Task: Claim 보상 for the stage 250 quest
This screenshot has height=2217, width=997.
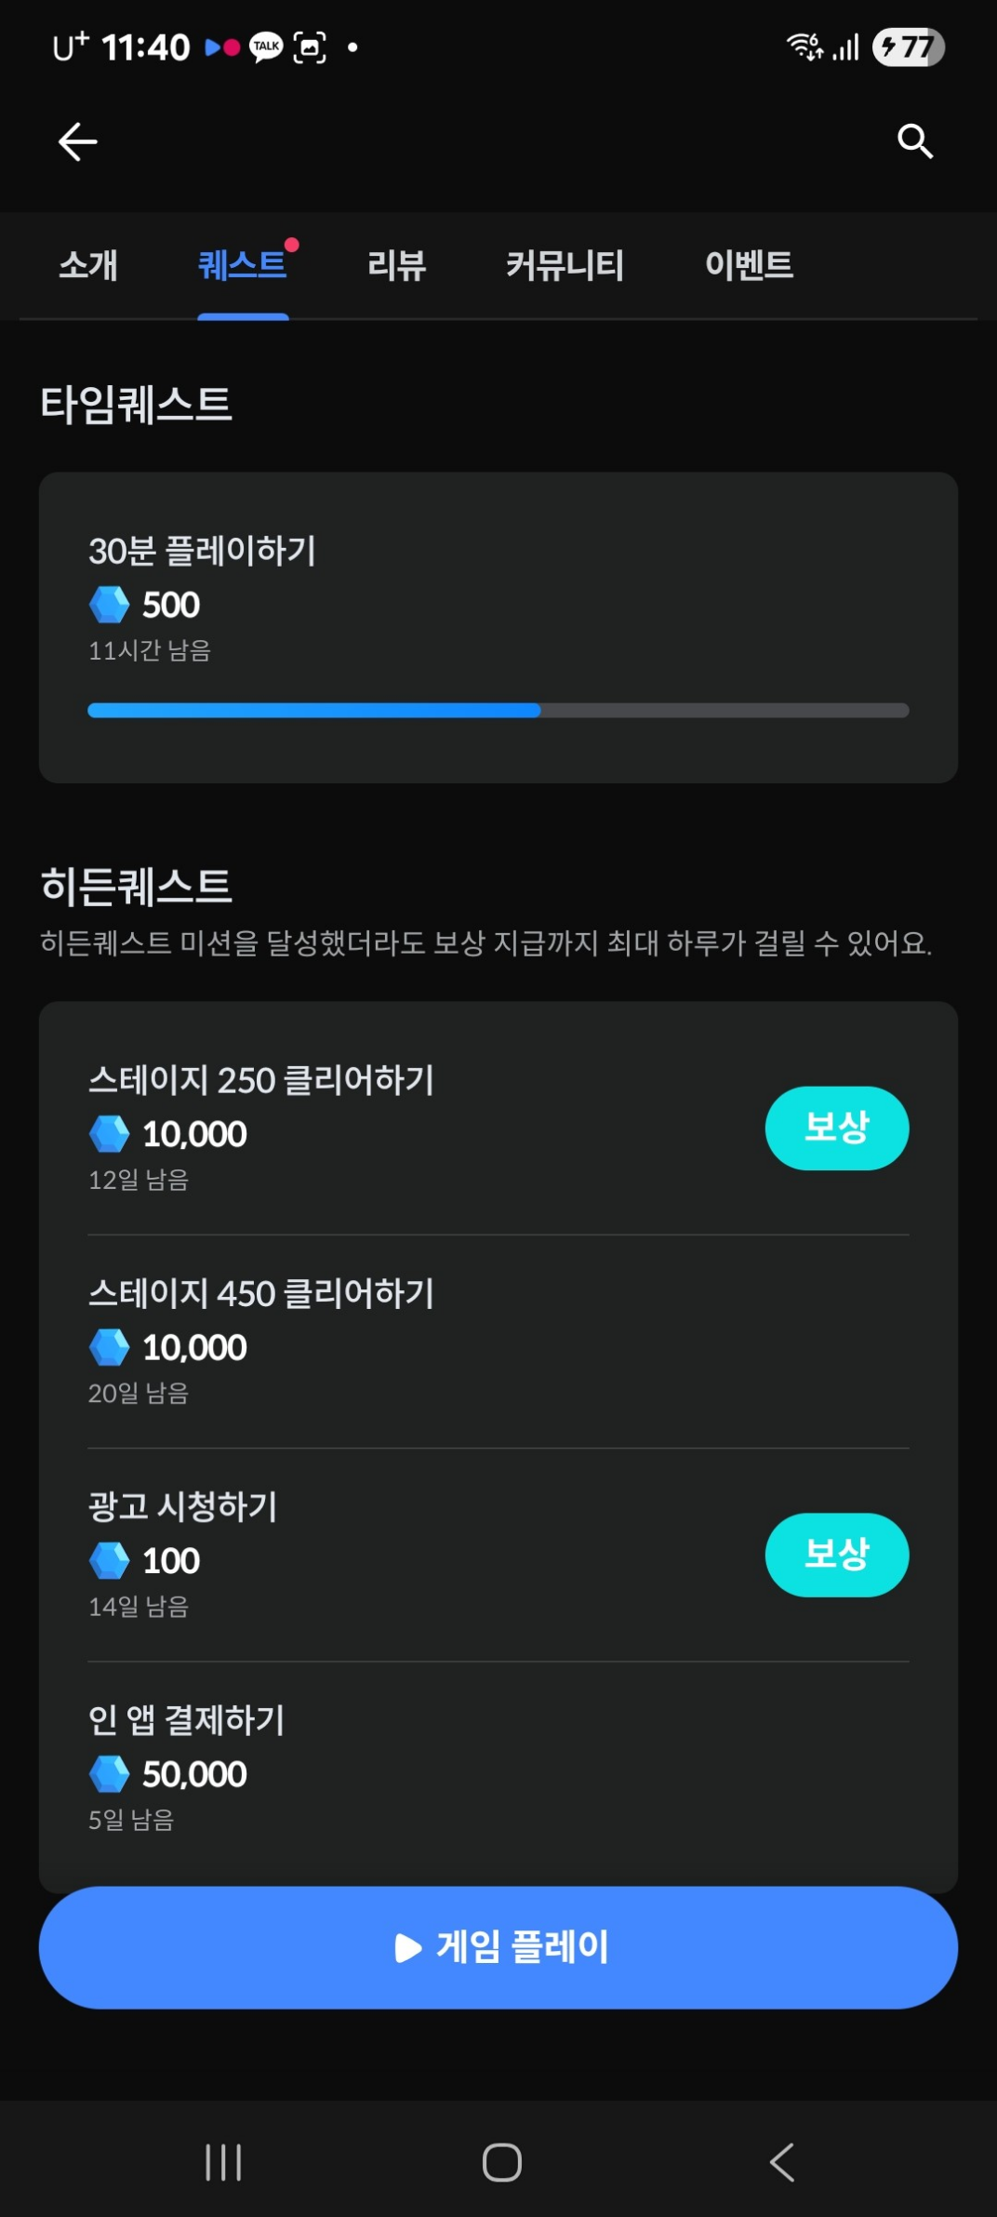Action: 837,1128
